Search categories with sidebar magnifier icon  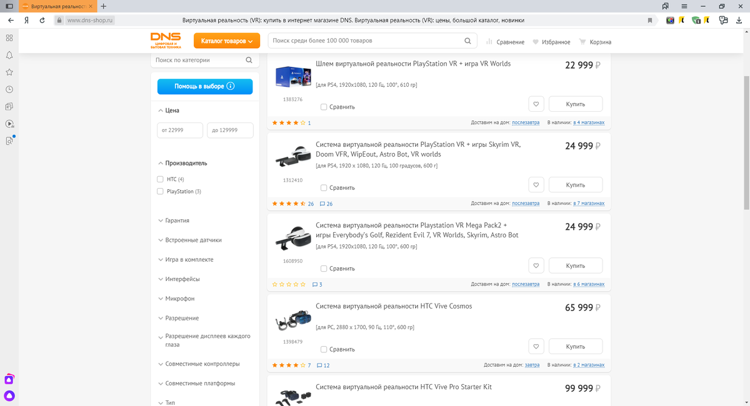[249, 60]
